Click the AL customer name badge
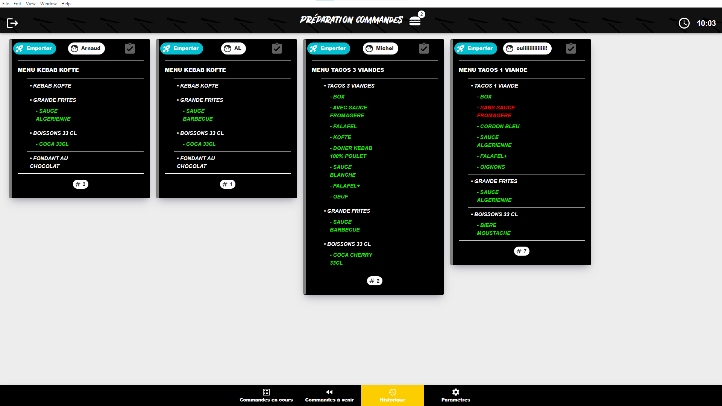 (233, 48)
